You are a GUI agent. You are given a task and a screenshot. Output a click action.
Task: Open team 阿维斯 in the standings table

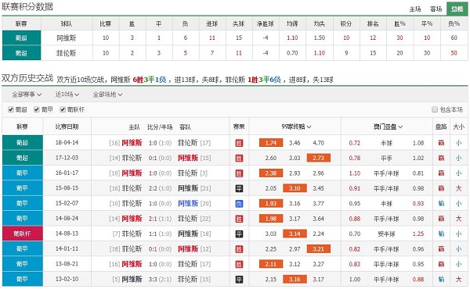pyautogui.click(x=67, y=38)
